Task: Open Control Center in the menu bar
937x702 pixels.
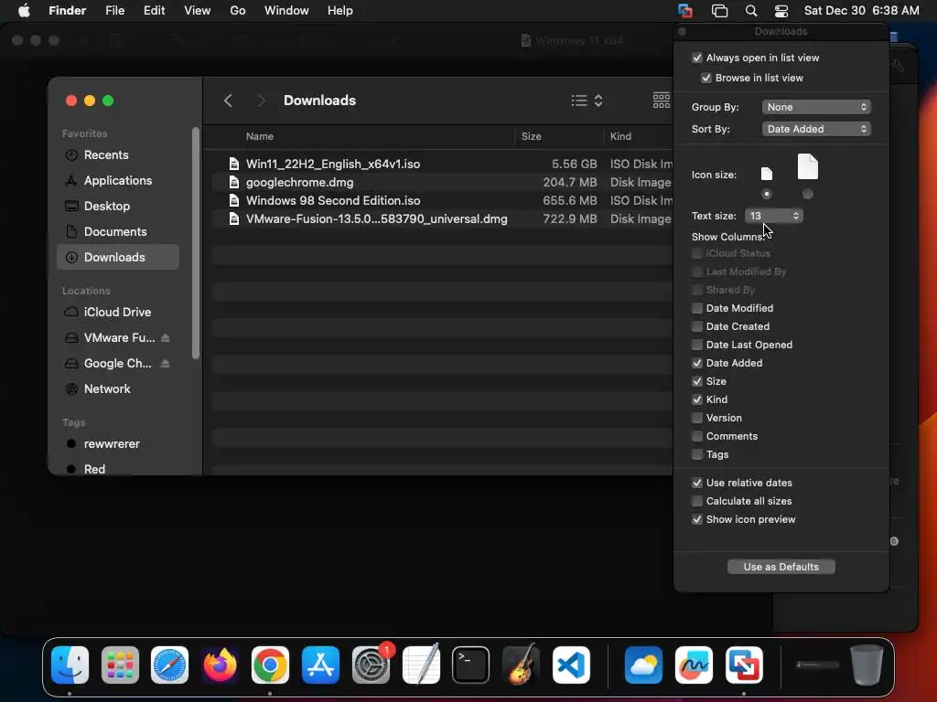Action: point(781,11)
